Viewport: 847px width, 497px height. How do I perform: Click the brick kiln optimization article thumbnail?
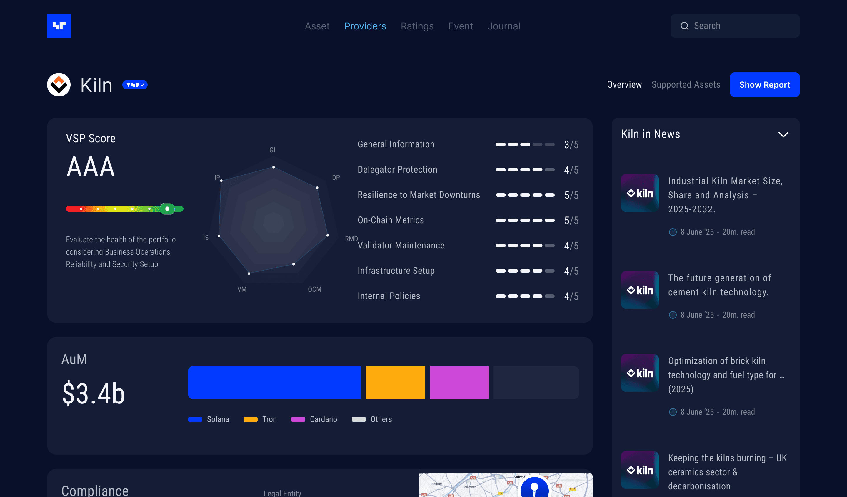640,373
